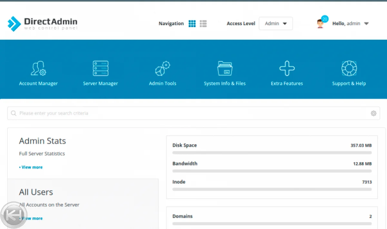Screen dimensions: 387x229
Task: Open System Info & Files folder icon
Action: pos(225,68)
